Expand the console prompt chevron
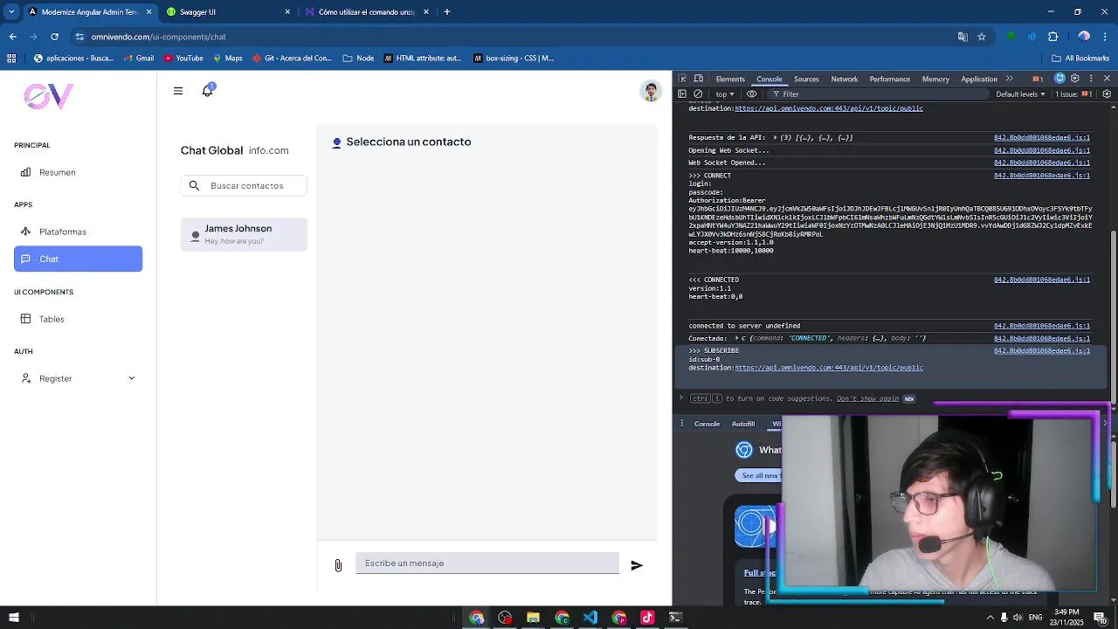This screenshot has height=629, width=1118. click(681, 398)
